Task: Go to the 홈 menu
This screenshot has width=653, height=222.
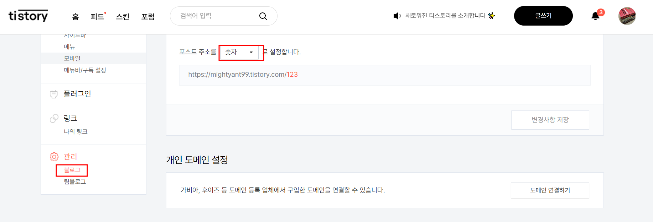Action: (76, 17)
